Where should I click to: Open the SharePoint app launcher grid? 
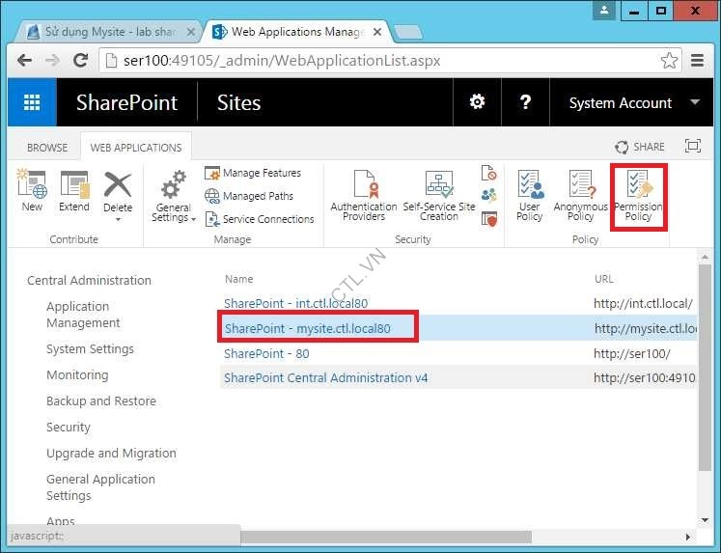(x=32, y=103)
